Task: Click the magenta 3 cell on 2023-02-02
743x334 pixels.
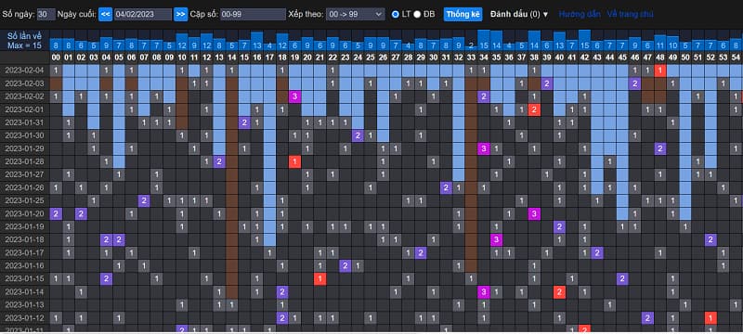Action: (294, 96)
